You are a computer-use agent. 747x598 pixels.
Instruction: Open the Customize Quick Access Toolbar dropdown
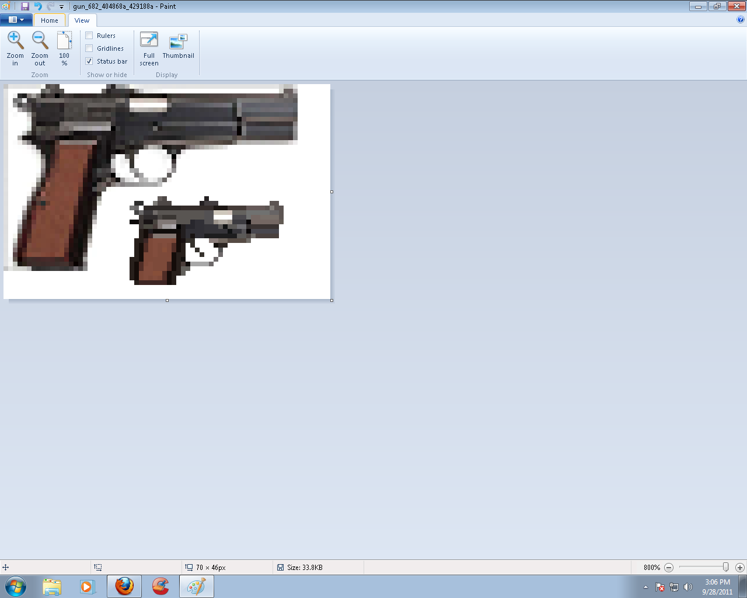click(x=61, y=6)
